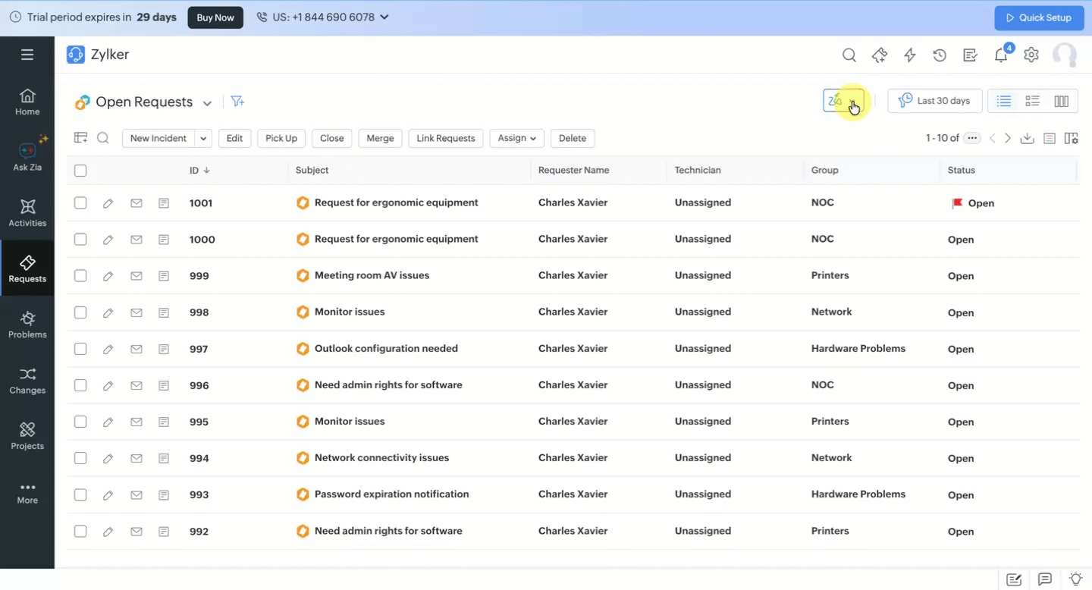Click the Buy Now button
Screen dimensions: 1092x590
click(x=215, y=17)
